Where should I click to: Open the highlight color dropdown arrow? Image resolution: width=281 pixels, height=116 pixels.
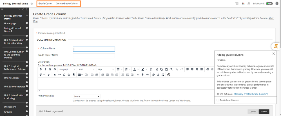146,69
